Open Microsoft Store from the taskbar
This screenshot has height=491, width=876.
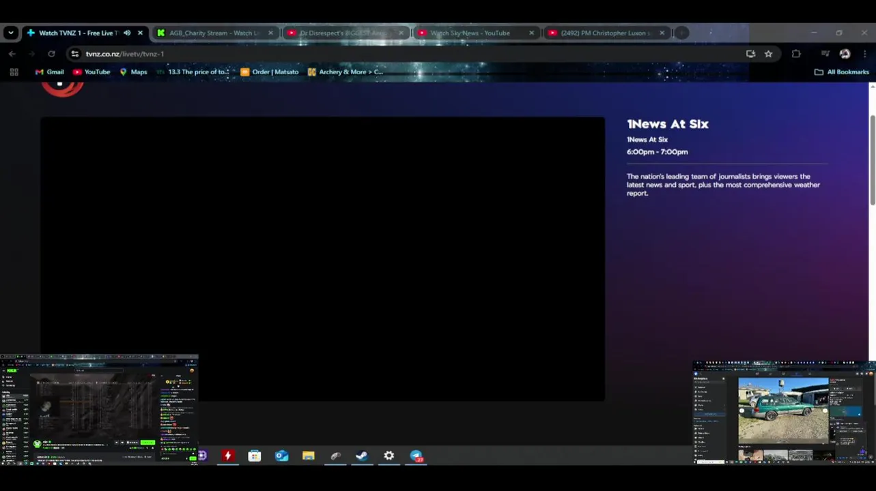(255, 456)
